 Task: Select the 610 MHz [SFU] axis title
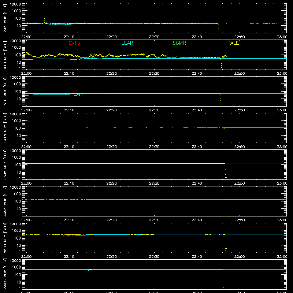(x=5, y=92)
